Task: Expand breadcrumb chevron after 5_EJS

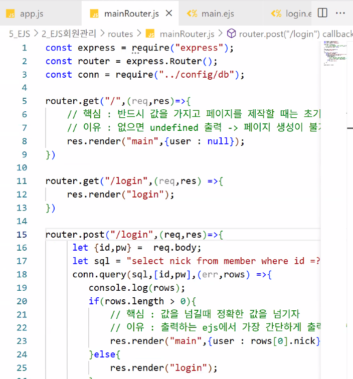Action: [x=36, y=34]
